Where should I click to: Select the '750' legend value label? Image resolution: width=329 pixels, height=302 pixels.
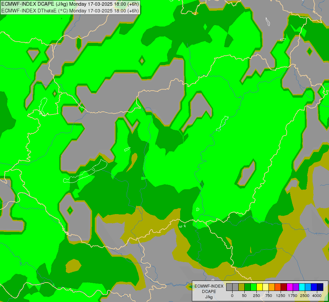click(x=269, y=296)
